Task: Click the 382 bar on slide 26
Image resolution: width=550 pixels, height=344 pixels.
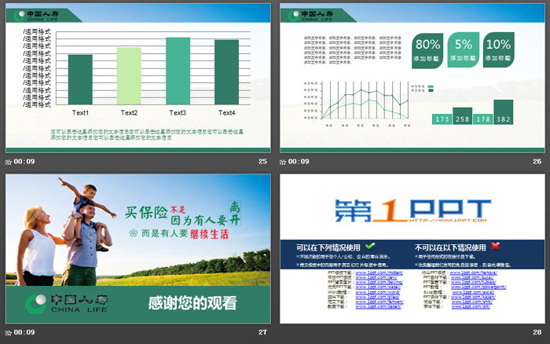Action: coord(504,112)
